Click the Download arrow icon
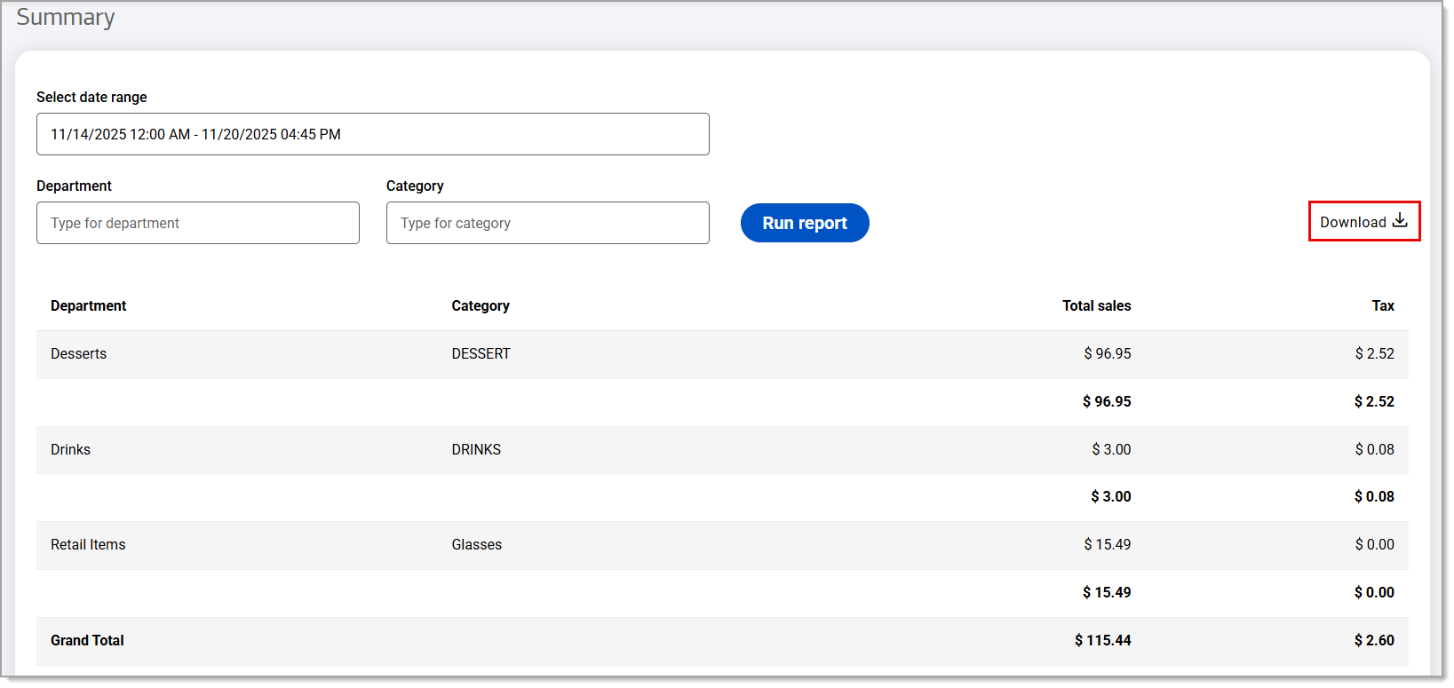Image resolution: width=1454 pixels, height=688 pixels. tap(1400, 221)
